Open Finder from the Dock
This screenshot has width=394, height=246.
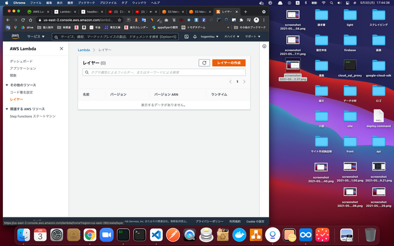coord(23,235)
